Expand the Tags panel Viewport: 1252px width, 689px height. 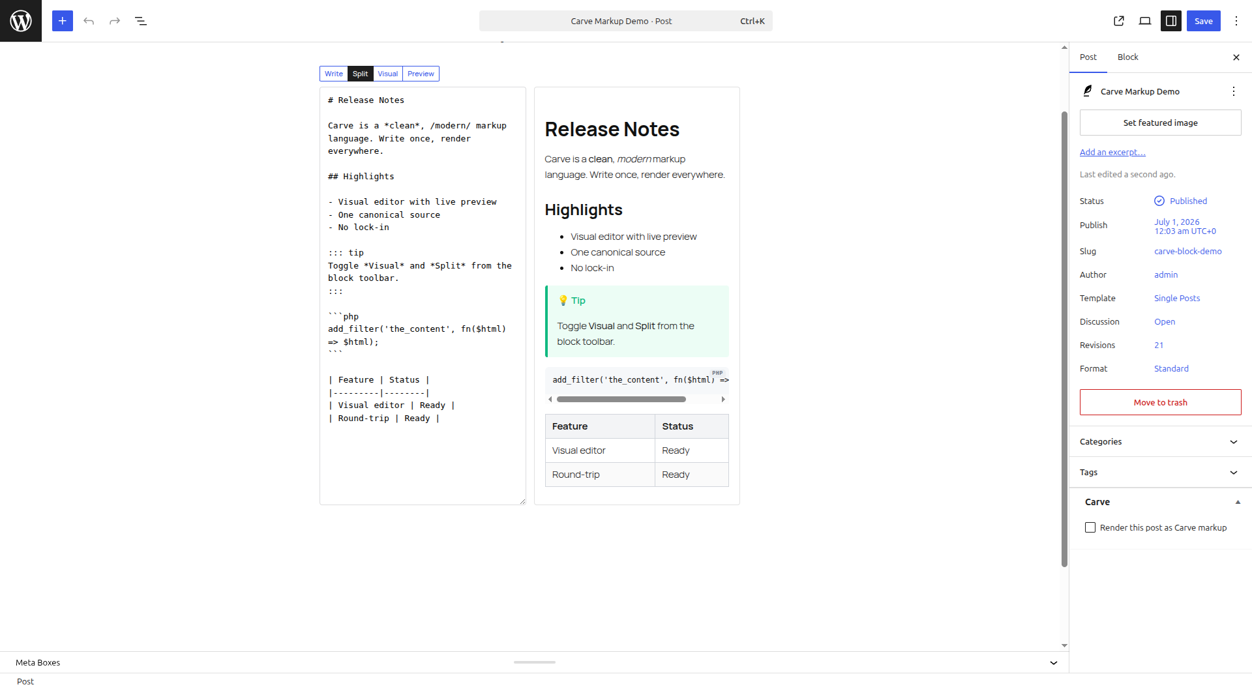(1161, 472)
